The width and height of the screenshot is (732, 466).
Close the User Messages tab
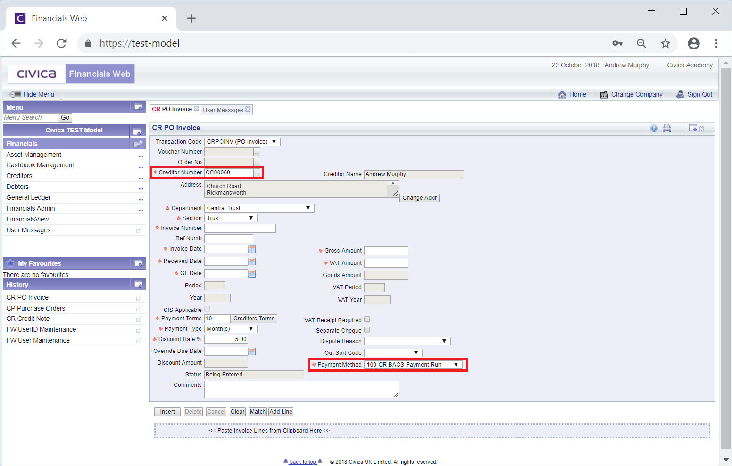click(248, 109)
